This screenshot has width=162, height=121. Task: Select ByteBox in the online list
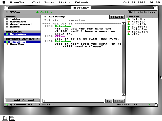click(142, 19)
